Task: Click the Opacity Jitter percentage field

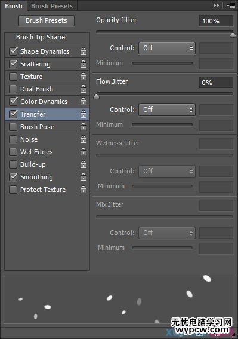Action: pyautogui.click(x=216, y=21)
